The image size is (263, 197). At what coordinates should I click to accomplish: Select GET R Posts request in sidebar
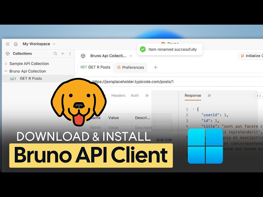[x=38, y=78]
